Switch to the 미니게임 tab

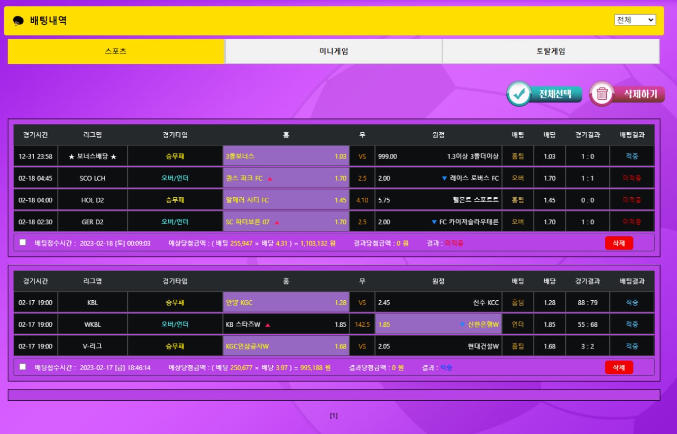(333, 51)
